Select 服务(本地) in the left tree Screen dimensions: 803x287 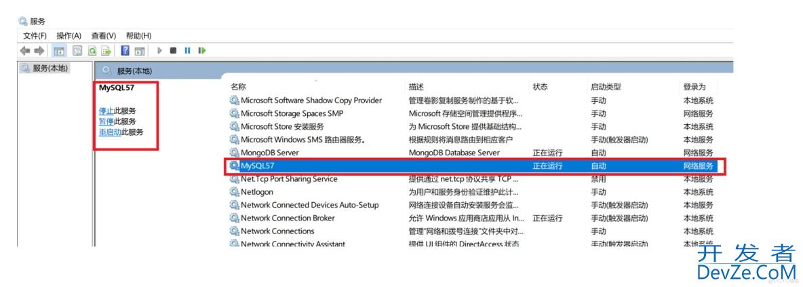[x=50, y=69]
